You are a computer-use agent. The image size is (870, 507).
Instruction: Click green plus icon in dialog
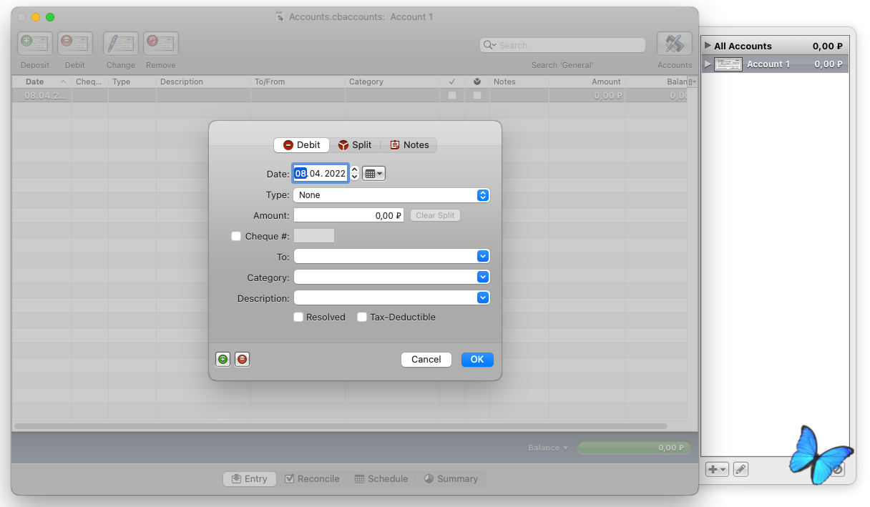pos(223,360)
